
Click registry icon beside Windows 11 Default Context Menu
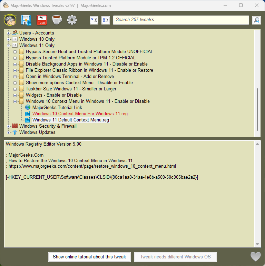pyautogui.click(x=28, y=120)
